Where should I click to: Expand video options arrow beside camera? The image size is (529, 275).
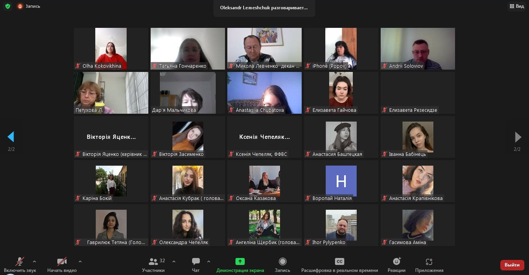tap(80, 261)
